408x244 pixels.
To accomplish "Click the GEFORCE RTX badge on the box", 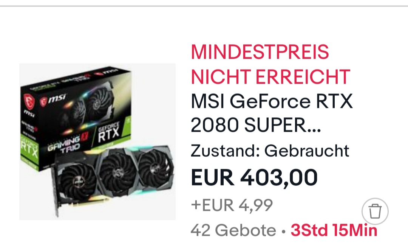I will click(109, 133).
